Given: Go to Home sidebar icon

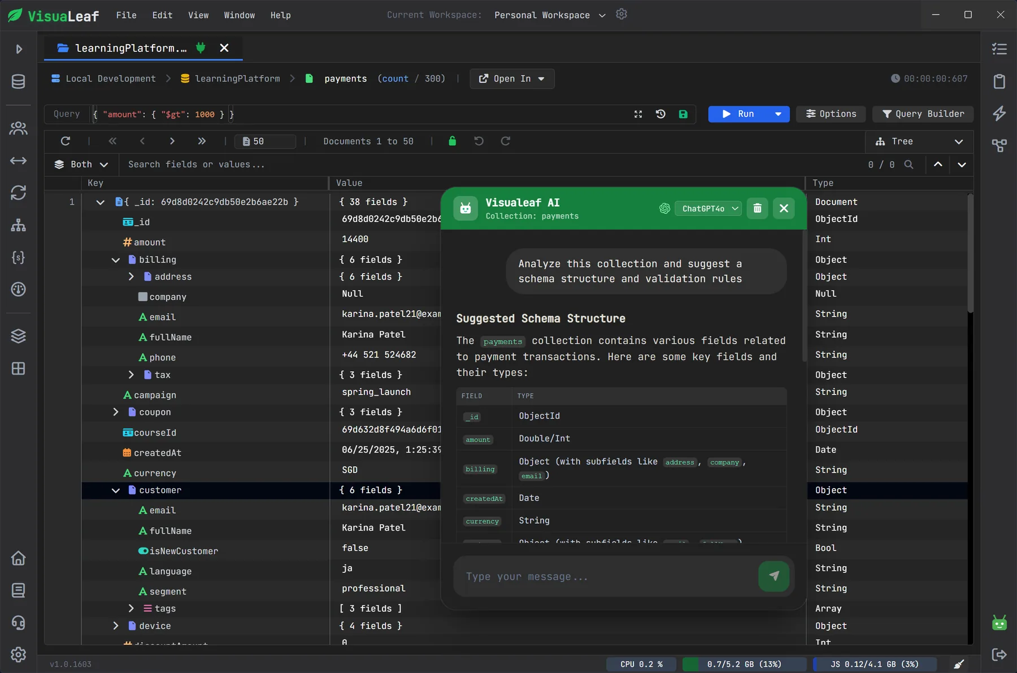Looking at the screenshot, I should coord(18,558).
